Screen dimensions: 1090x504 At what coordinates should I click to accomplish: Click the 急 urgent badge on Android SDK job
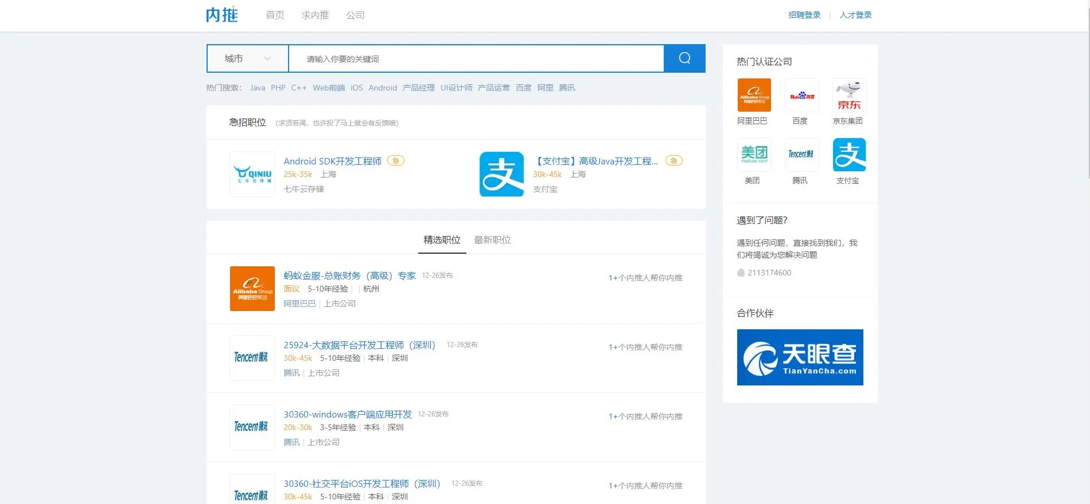click(396, 161)
